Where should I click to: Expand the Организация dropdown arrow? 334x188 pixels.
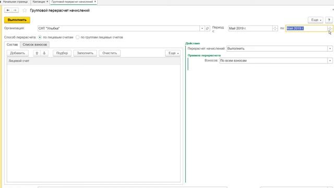point(202,28)
